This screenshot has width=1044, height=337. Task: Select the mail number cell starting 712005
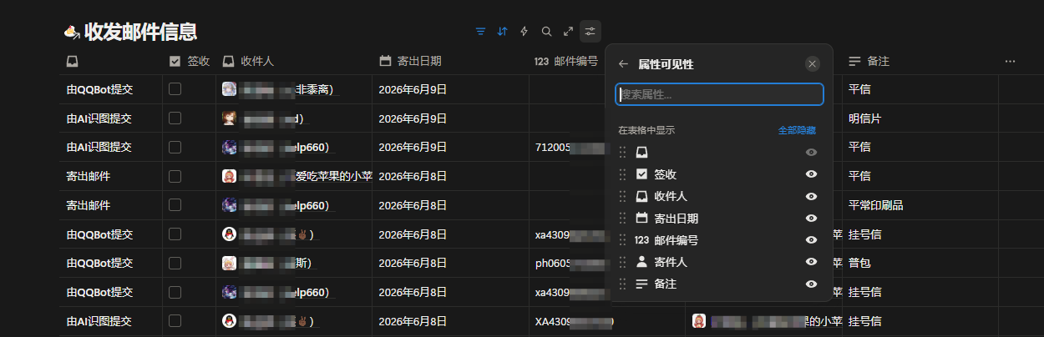click(x=568, y=147)
